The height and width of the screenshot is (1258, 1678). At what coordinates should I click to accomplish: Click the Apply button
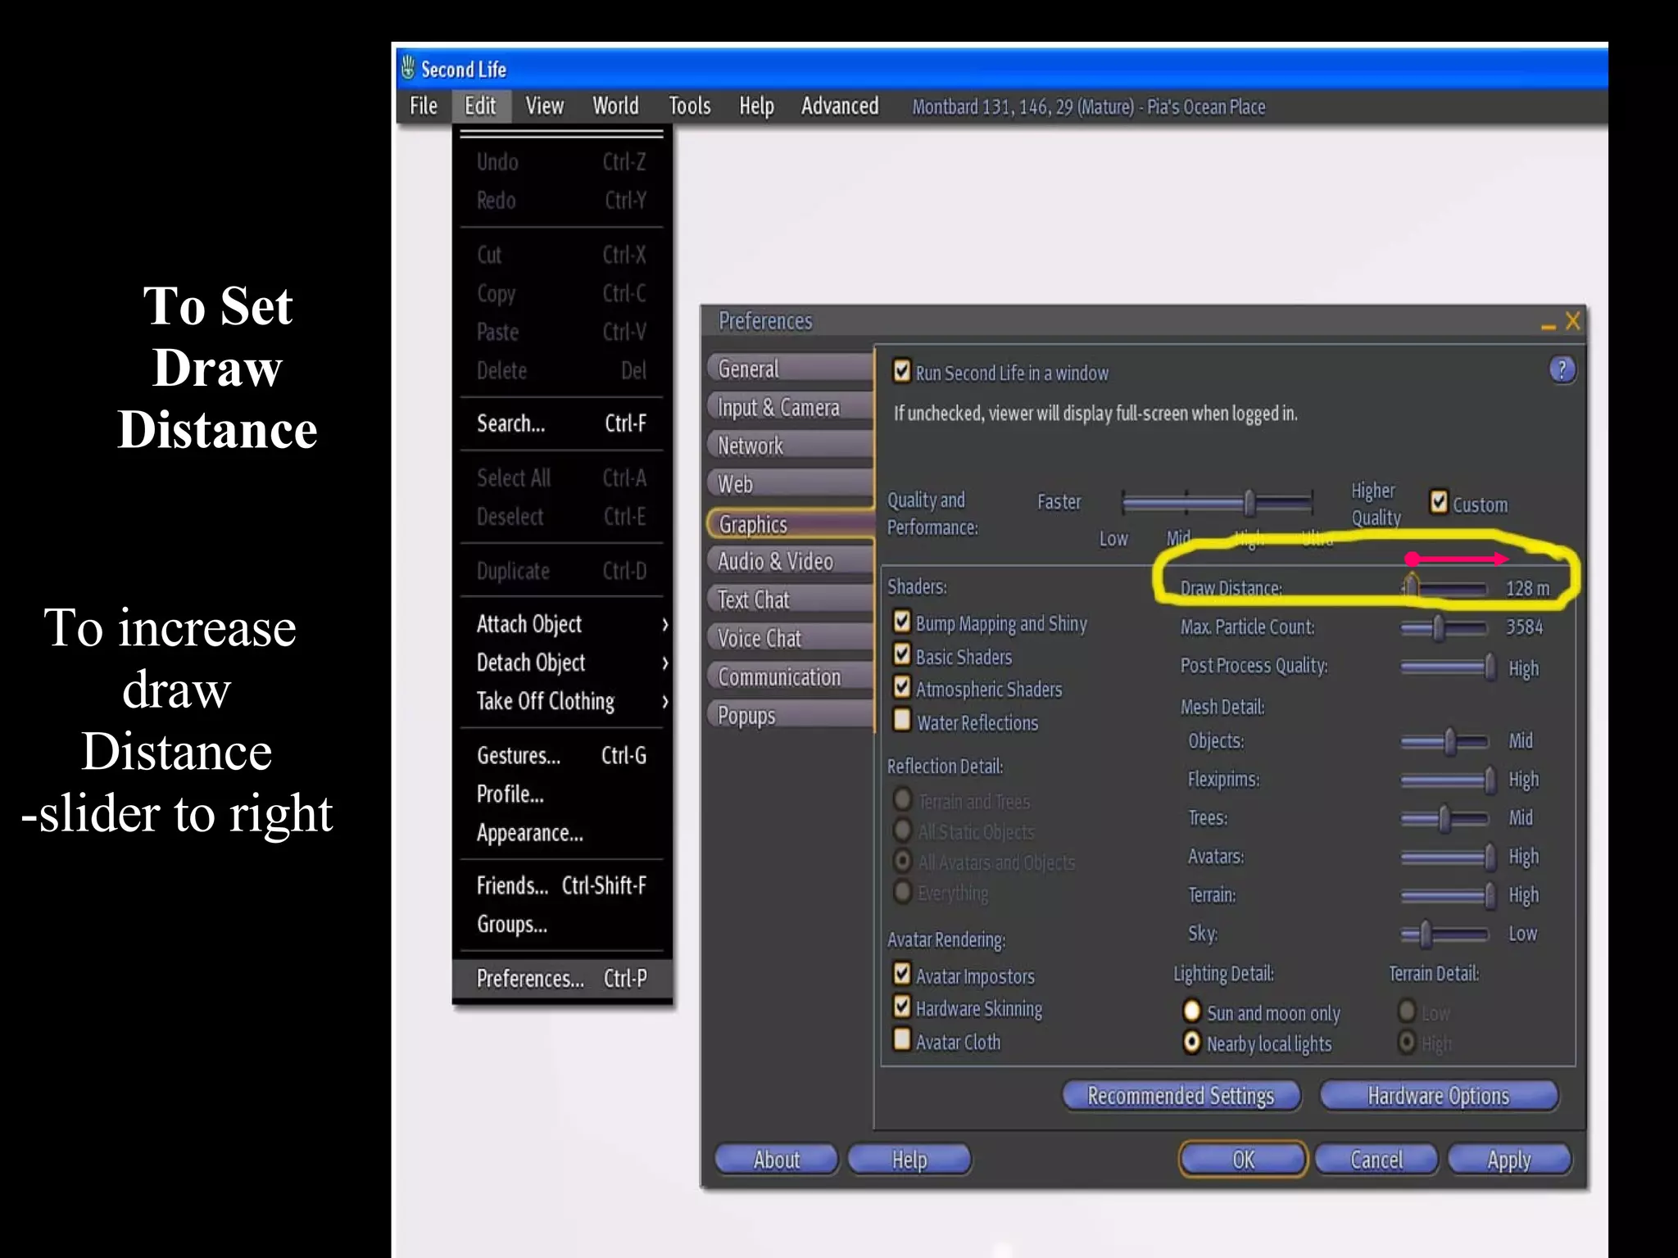click(x=1509, y=1160)
